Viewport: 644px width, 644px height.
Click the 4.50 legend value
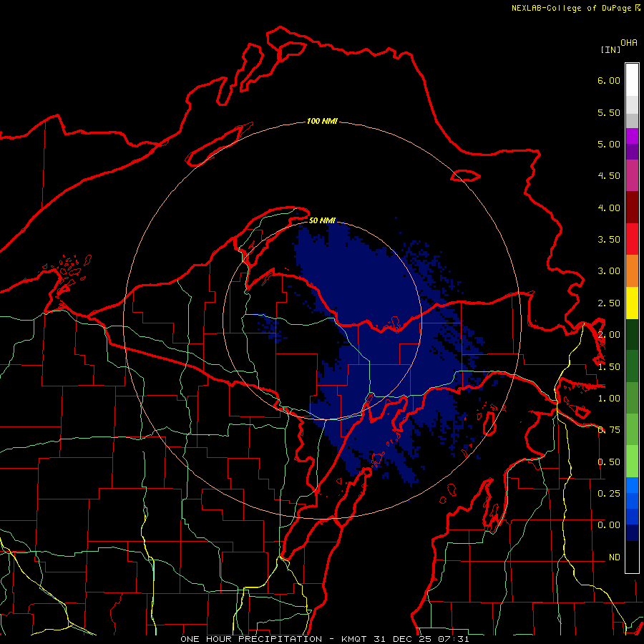609,176
